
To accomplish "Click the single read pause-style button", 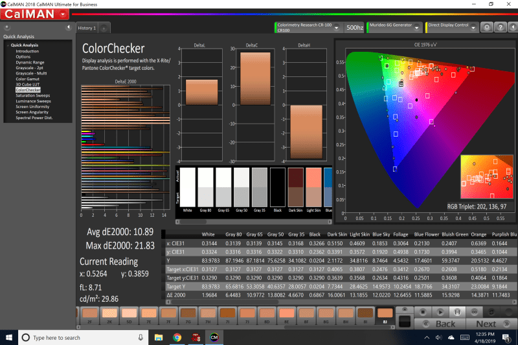I will click(457, 312).
